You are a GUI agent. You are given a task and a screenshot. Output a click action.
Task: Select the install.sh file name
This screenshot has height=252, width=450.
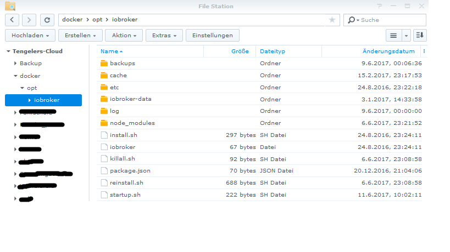pos(124,135)
